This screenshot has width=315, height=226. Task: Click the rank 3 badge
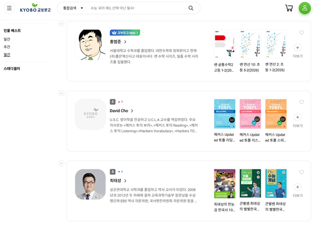pyautogui.click(x=113, y=172)
